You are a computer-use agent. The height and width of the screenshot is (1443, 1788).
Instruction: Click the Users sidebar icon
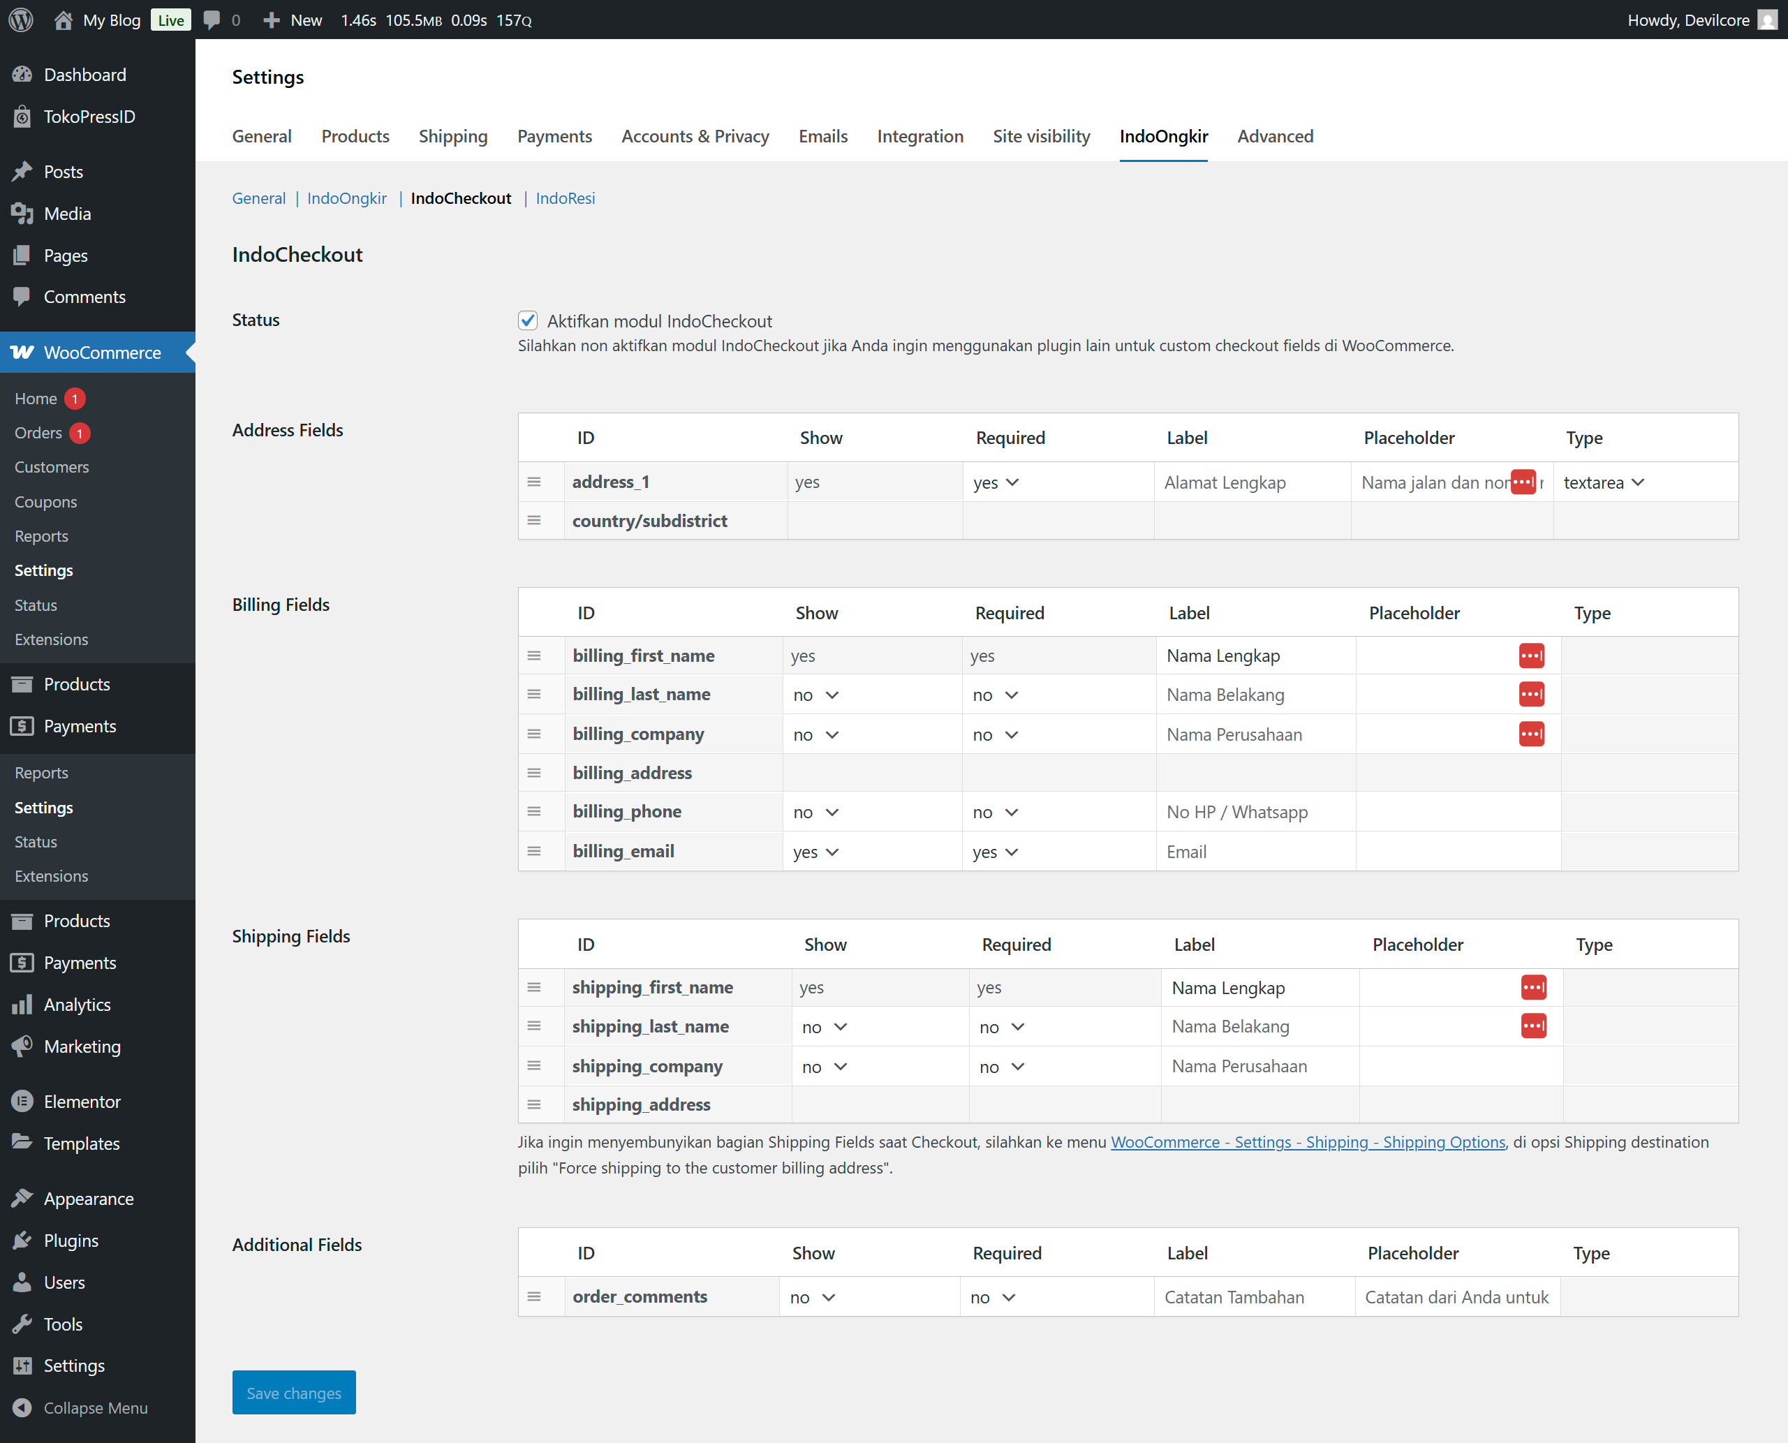22,1282
